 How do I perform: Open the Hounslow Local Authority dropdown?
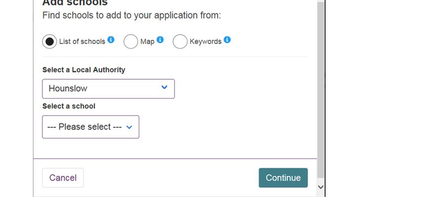pos(108,89)
